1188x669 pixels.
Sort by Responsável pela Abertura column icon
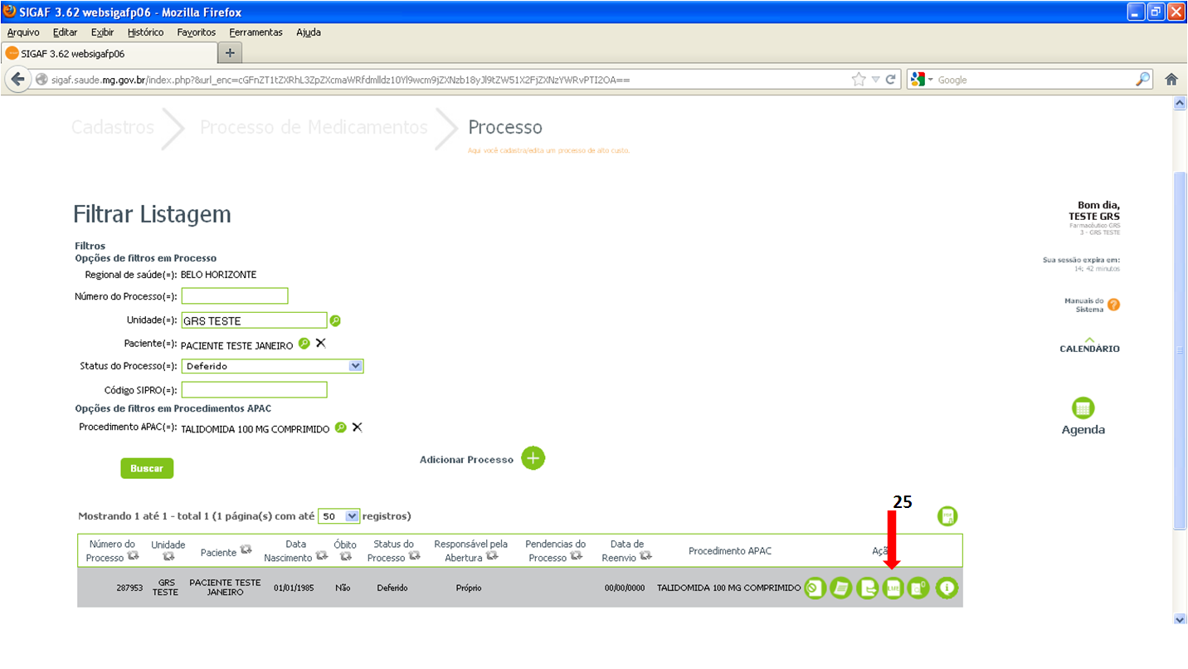(492, 557)
